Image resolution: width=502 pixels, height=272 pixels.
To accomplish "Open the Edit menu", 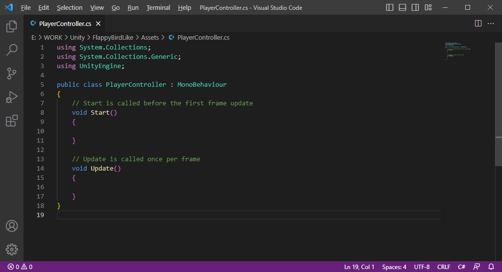I will 44,8.
